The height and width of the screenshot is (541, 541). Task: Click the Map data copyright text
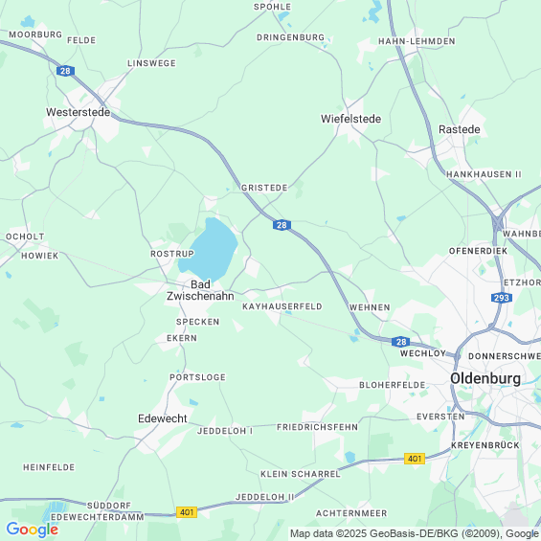(x=414, y=533)
